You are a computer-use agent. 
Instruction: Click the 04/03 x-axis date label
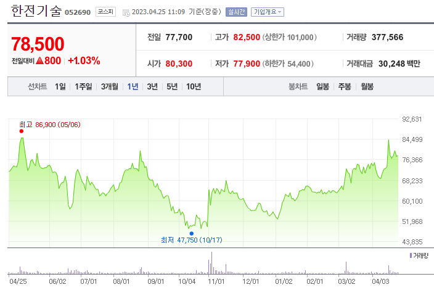click(380, 281)
